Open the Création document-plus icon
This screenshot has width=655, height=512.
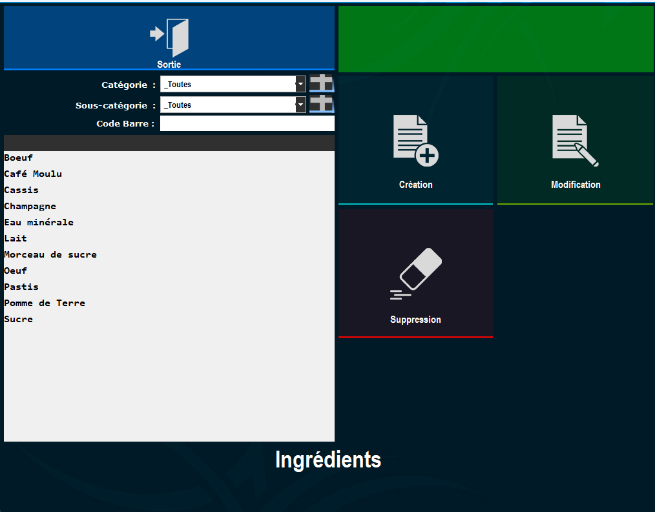pos(415,140)
